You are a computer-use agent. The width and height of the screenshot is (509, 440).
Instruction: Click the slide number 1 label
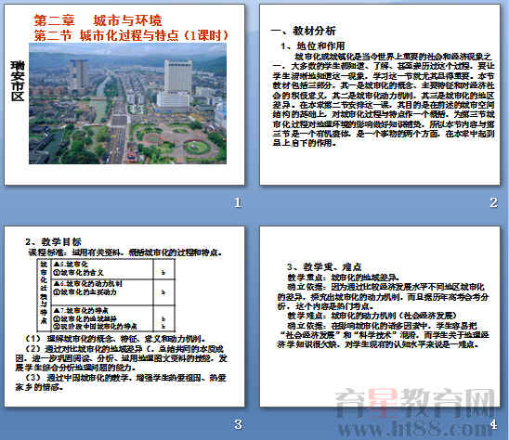[x=238, y=202]
